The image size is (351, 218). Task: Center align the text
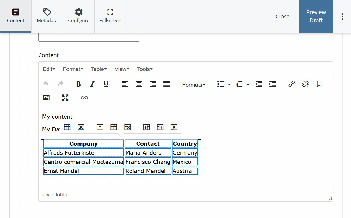coord(139,84)
